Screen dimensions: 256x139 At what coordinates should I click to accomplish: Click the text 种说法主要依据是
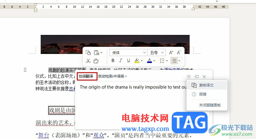(52, 89)
